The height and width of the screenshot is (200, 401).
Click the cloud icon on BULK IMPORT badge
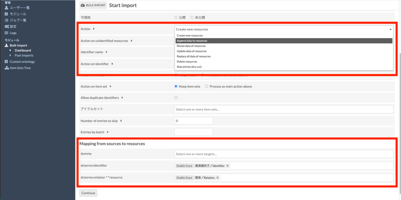(83, 5)
